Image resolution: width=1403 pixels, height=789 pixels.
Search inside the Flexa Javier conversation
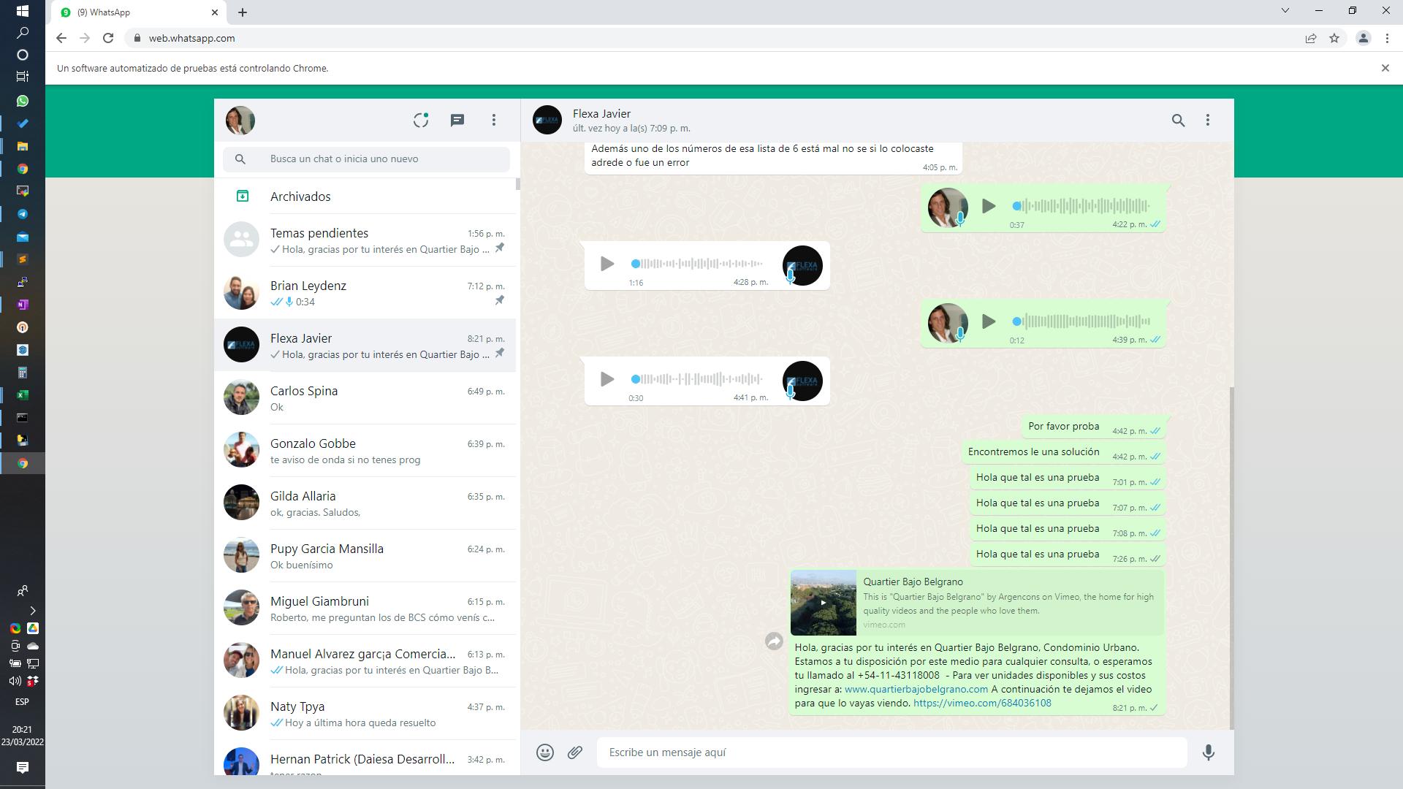(1178, 121)
